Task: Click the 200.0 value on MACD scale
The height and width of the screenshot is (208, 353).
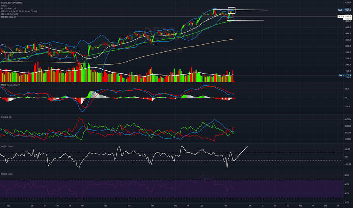Action: coord(347,89)
